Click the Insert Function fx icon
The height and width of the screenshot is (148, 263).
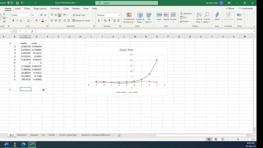click(32, 31)
